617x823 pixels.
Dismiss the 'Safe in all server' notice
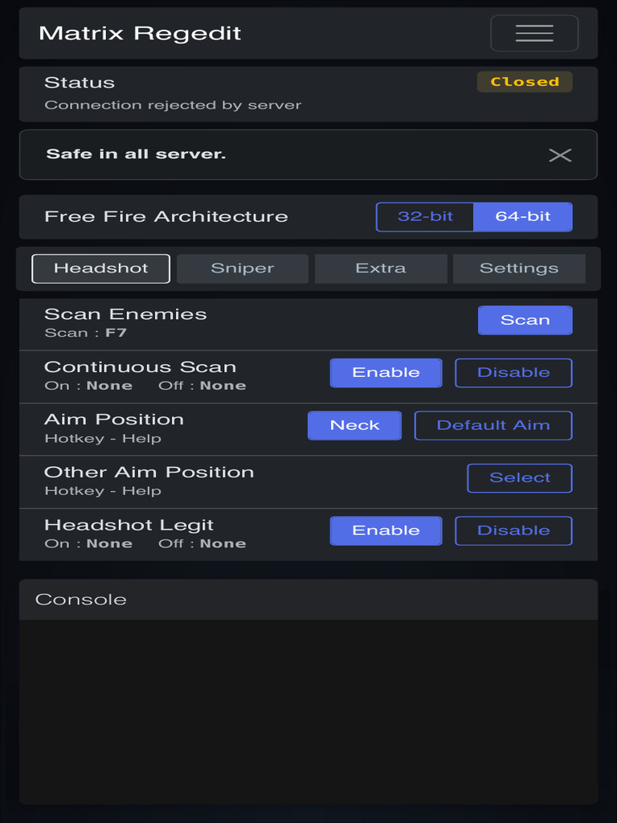tap(560, 155)
